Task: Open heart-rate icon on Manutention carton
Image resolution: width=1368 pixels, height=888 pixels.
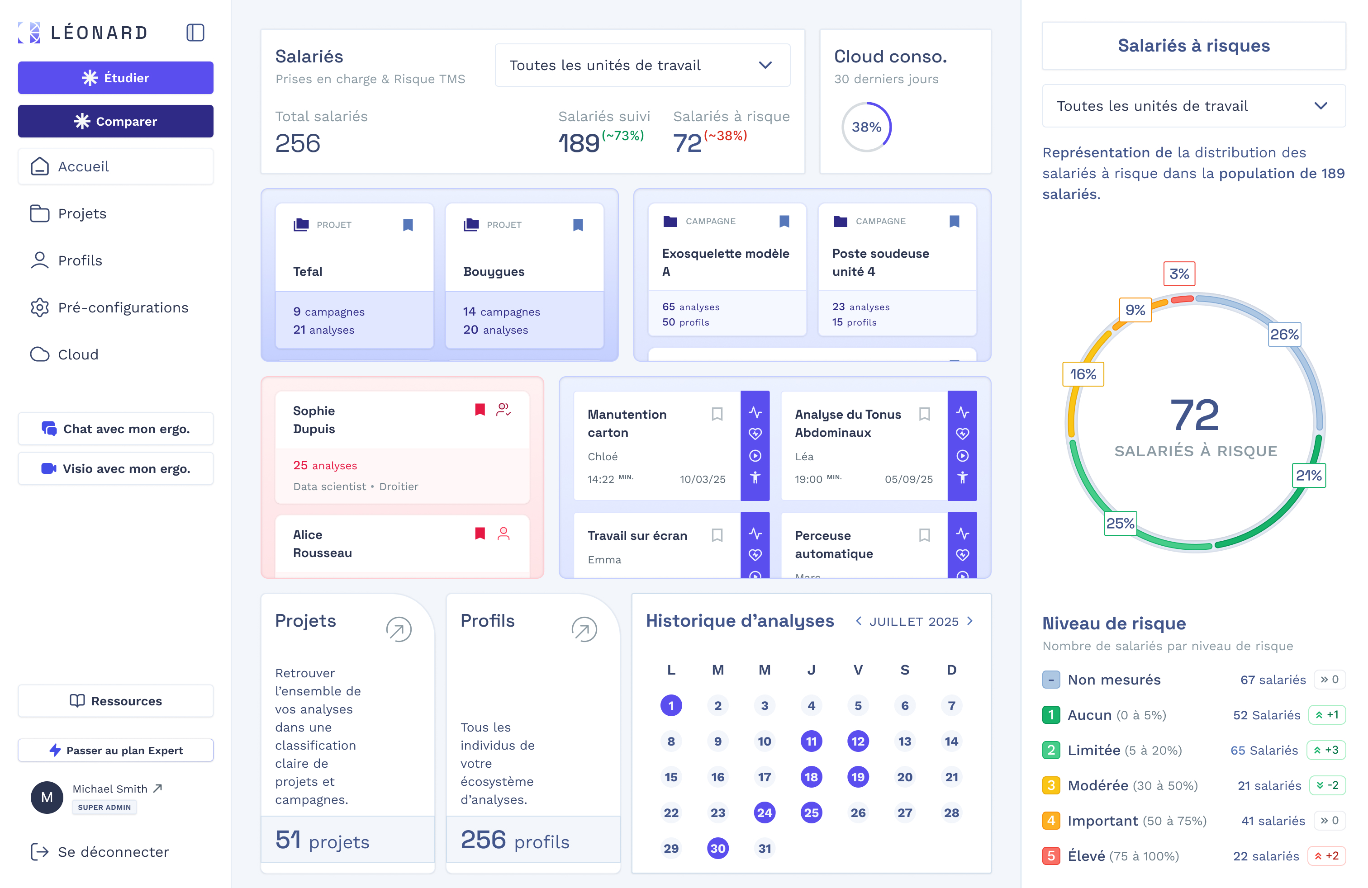Action: click(x=755, y=434)
